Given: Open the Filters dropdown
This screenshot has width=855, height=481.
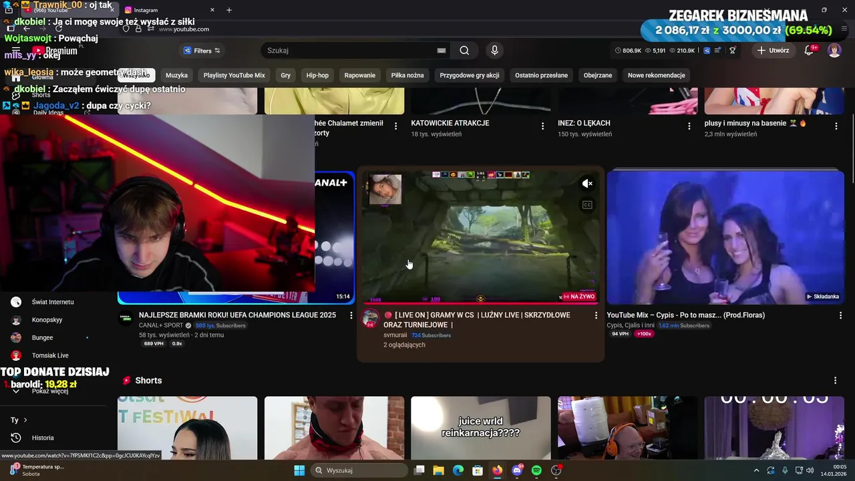Looking at the screenshot, I should [202, 51].
